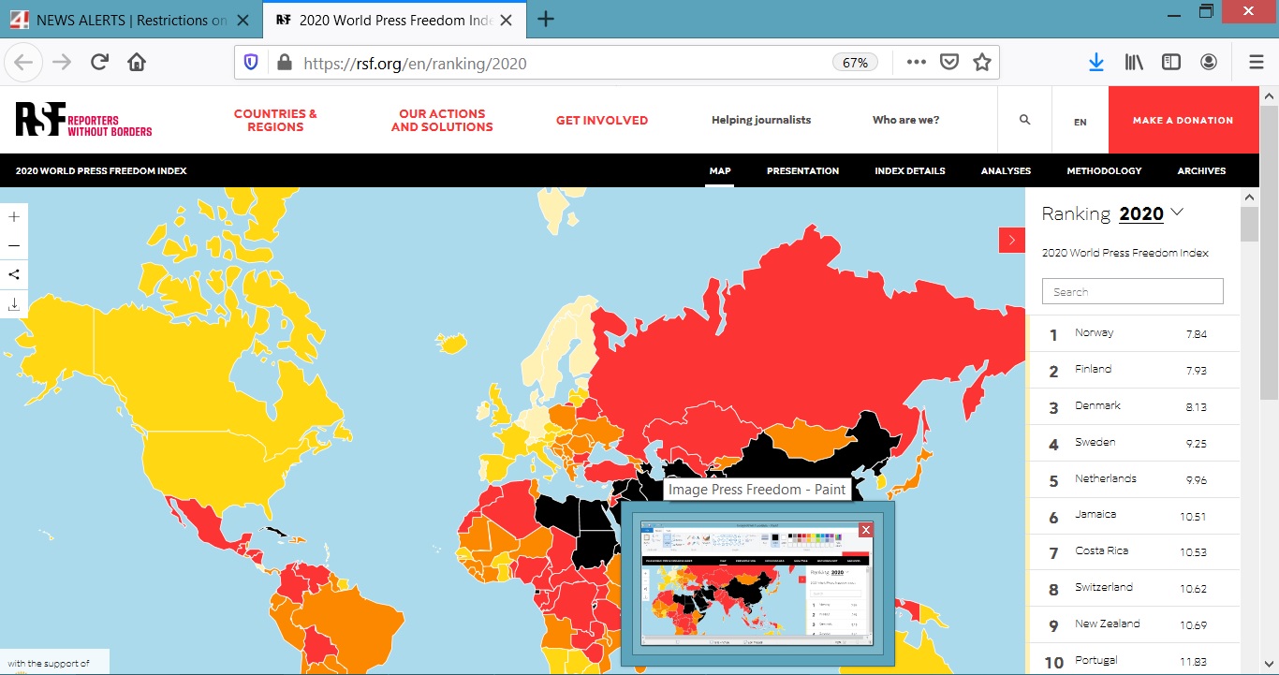Reset the 67% zoom indicator

click(x=855, y=63)
